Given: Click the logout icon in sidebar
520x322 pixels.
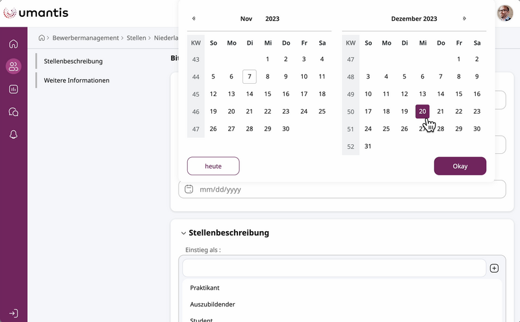Looking at the screenshot, I should pyautogui.click(x=14, y=313).
